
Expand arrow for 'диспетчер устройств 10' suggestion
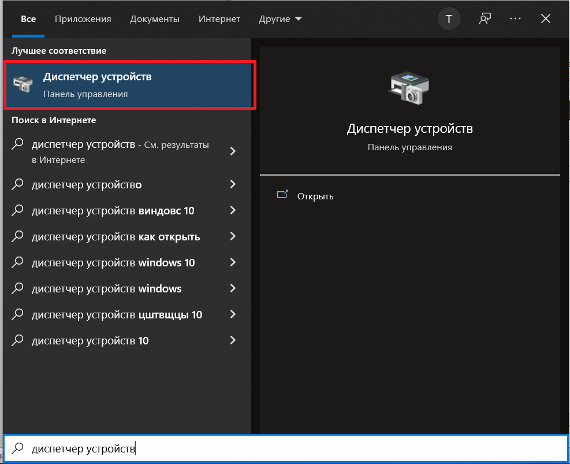click(233, 340)
